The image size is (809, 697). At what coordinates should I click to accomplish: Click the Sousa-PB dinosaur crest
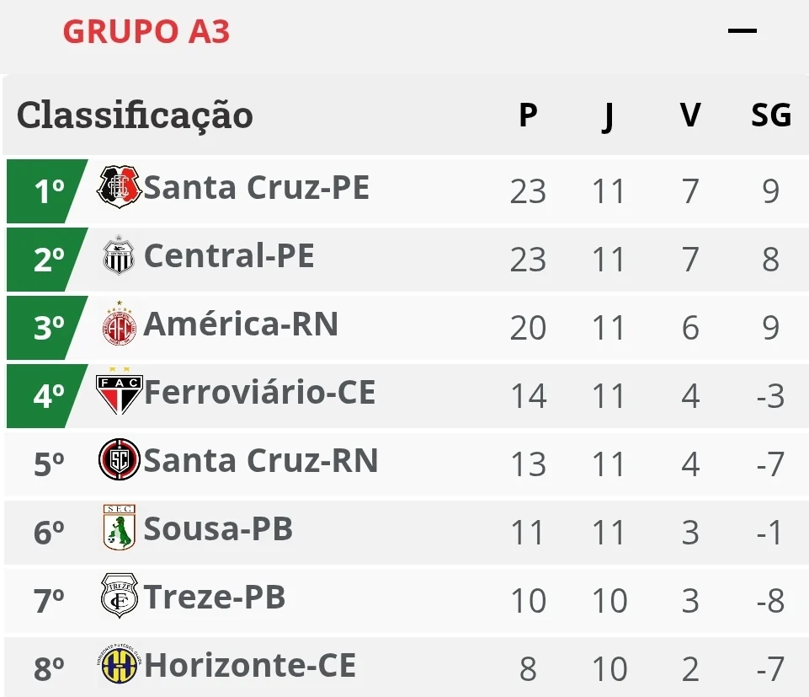(x=120, y=527)
